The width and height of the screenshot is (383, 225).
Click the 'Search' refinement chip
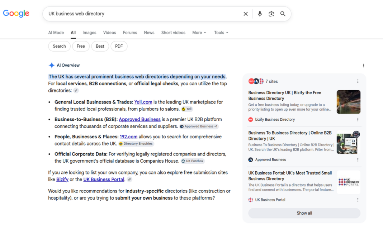[60, 46]
